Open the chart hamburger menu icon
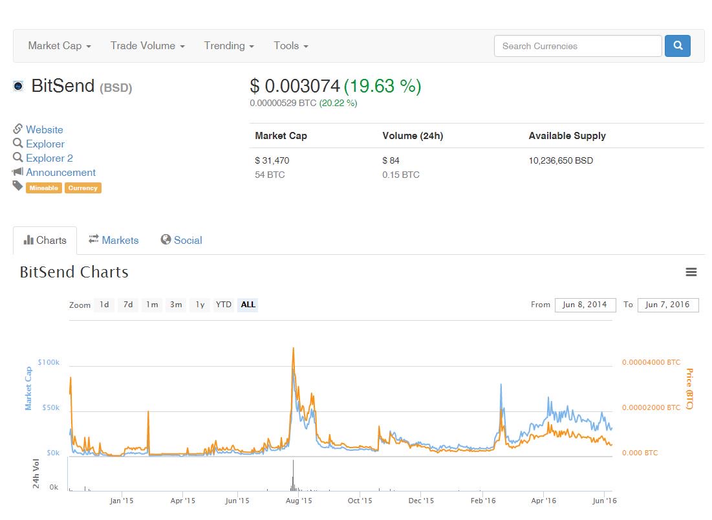This screenshot has width=712, height=520. pos(691,272)
